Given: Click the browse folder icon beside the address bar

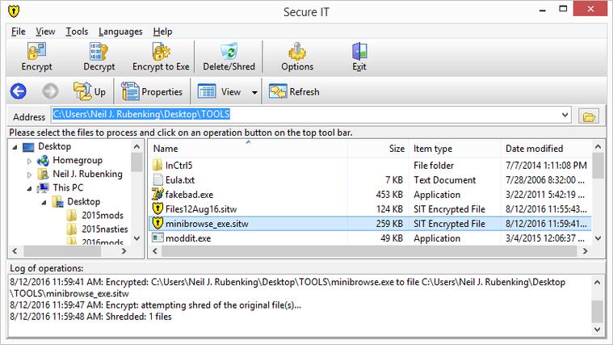Looking at the screenshot, I should coord(589,116).
